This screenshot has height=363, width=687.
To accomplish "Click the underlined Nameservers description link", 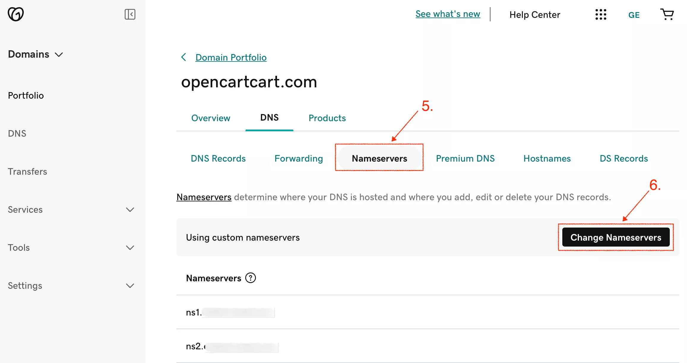I will [x=204, y=197].
